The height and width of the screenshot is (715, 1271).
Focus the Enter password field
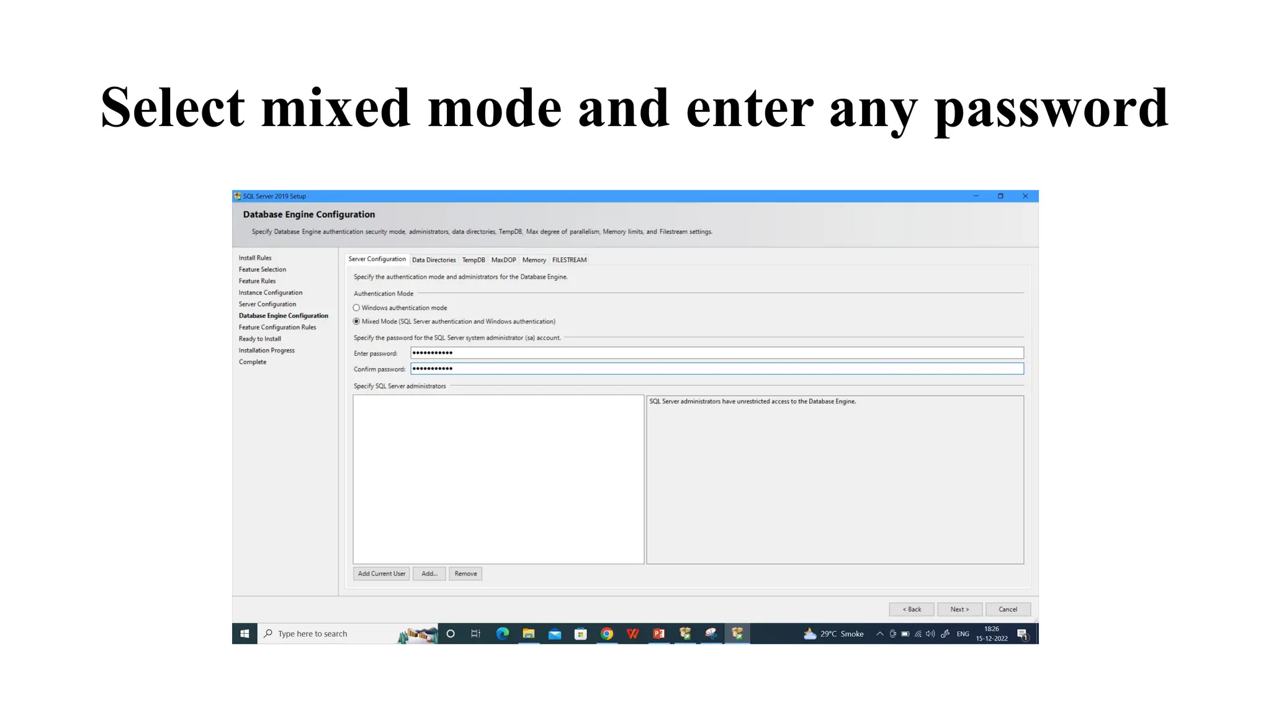(717, 353)
